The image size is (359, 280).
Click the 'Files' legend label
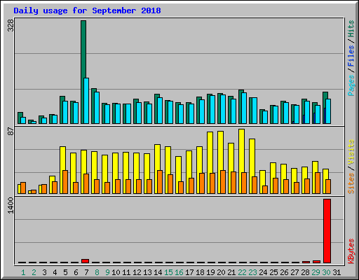(351, 56)
